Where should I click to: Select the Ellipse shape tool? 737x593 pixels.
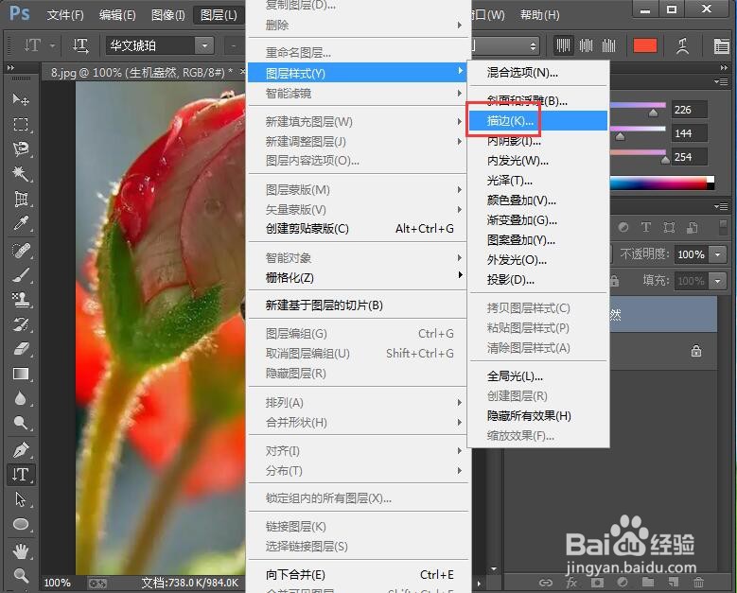(21, 524)
